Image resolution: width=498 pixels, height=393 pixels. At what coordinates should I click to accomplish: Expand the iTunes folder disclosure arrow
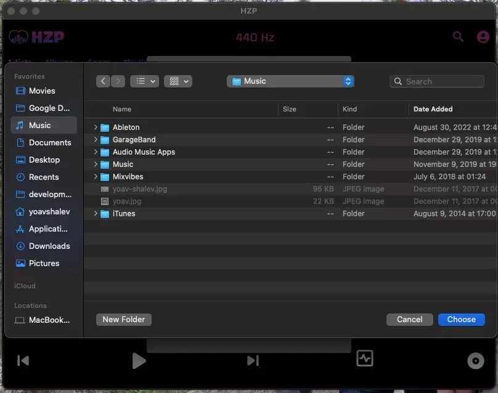96,213
